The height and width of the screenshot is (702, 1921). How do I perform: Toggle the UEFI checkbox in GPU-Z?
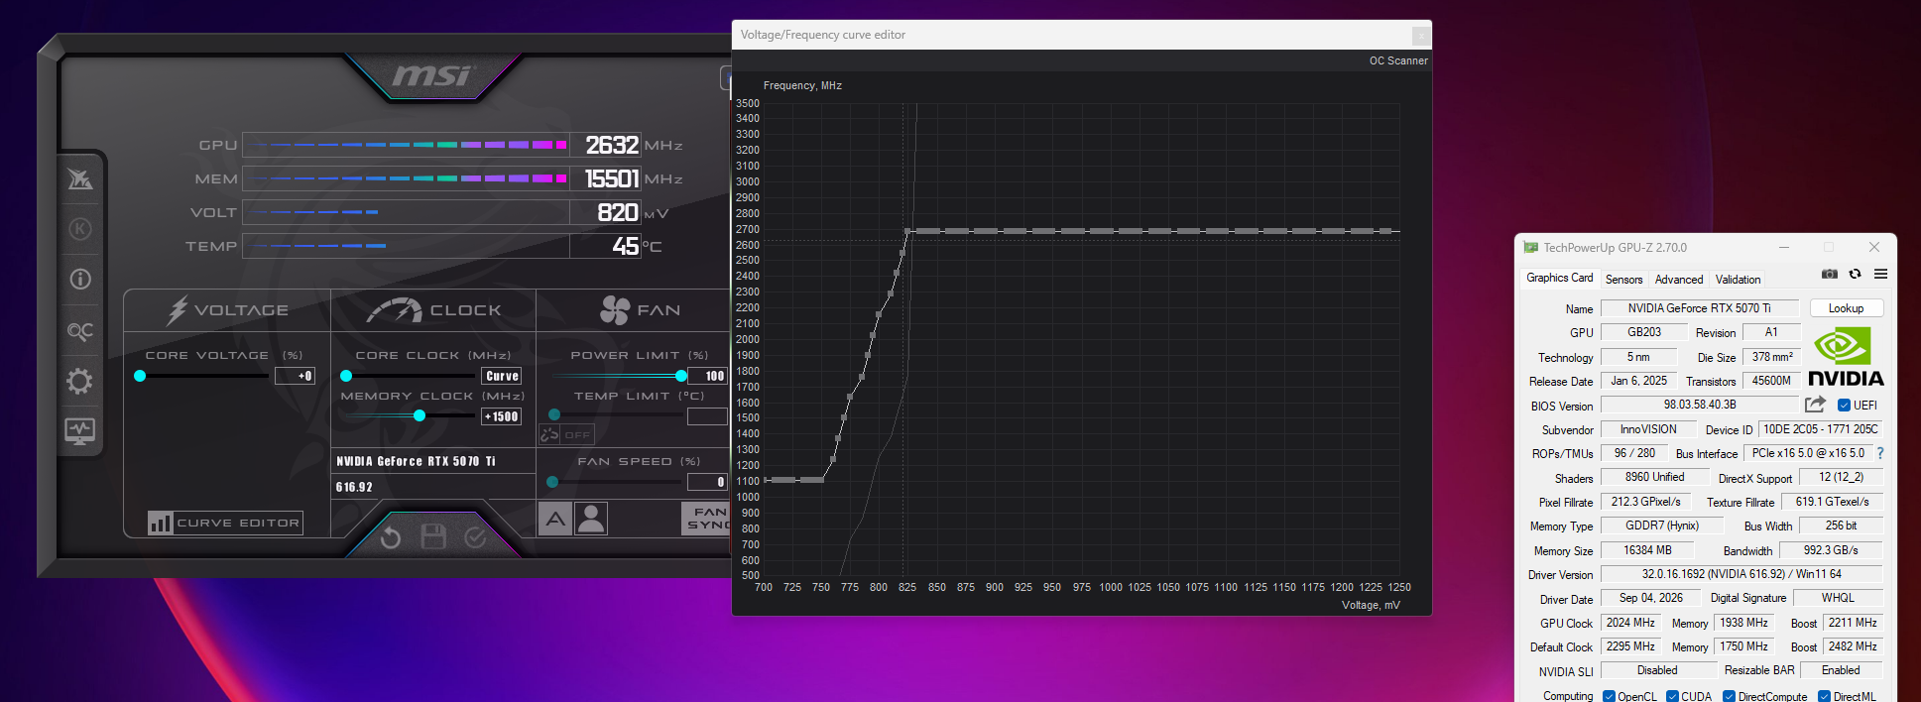pyautogui.click(x=1844, y=405)
